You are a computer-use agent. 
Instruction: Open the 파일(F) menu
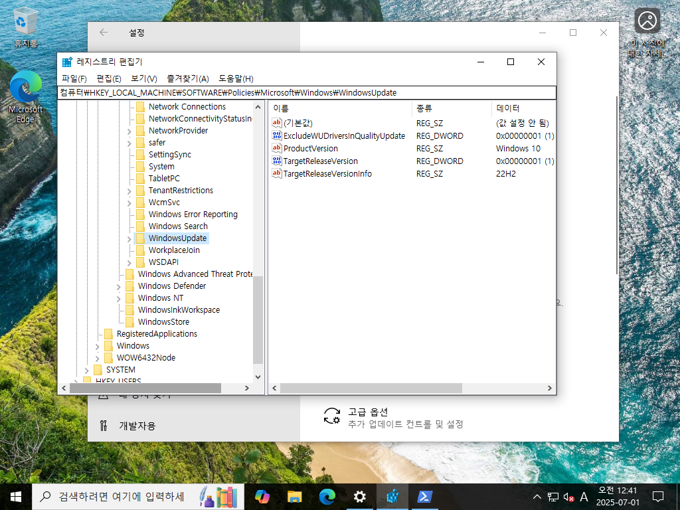click(x=74, y=78)
